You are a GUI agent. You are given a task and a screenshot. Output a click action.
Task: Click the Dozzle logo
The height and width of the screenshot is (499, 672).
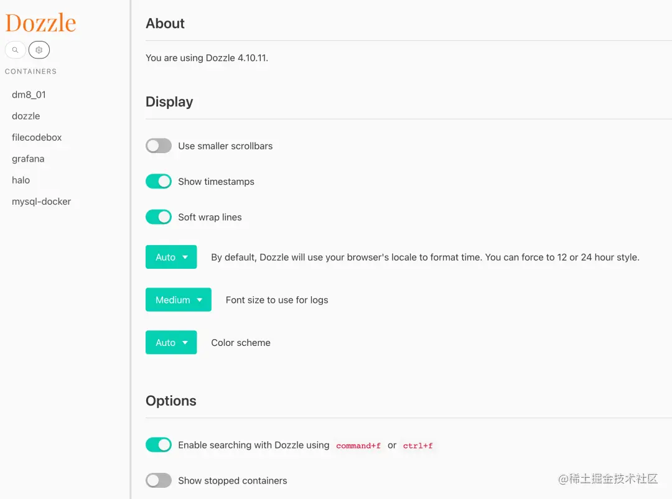pos(40,22)
